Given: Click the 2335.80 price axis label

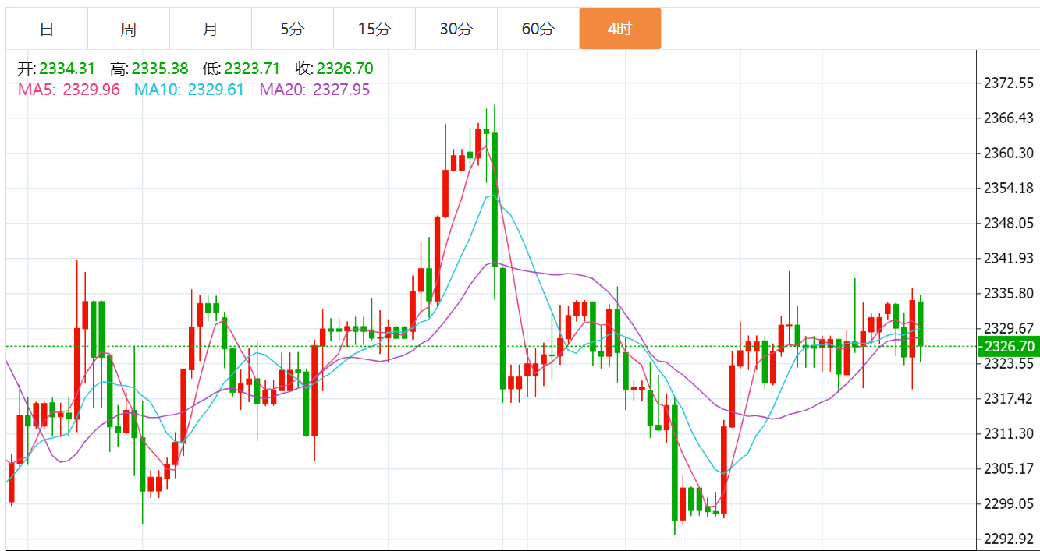Looking at the screenshot, I should coord(1009,293).
